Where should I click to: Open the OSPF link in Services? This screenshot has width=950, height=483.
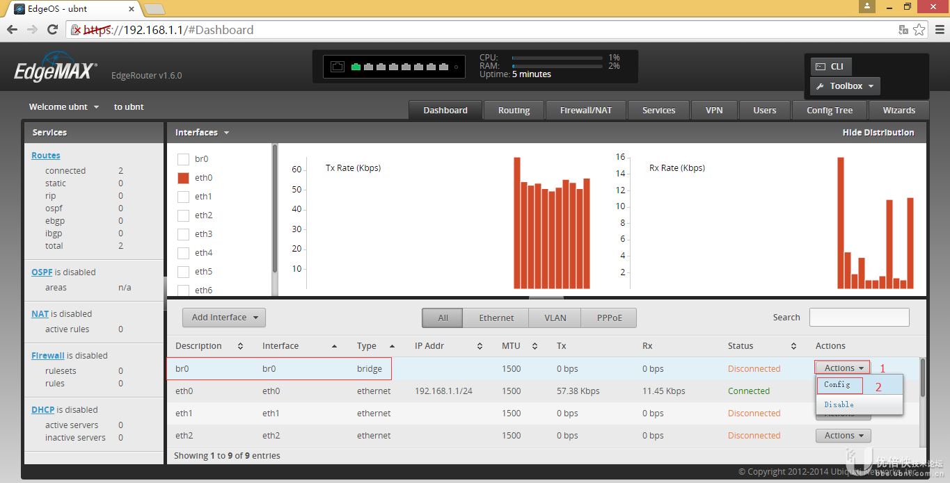pyautogui.click(x=42, y=272)
